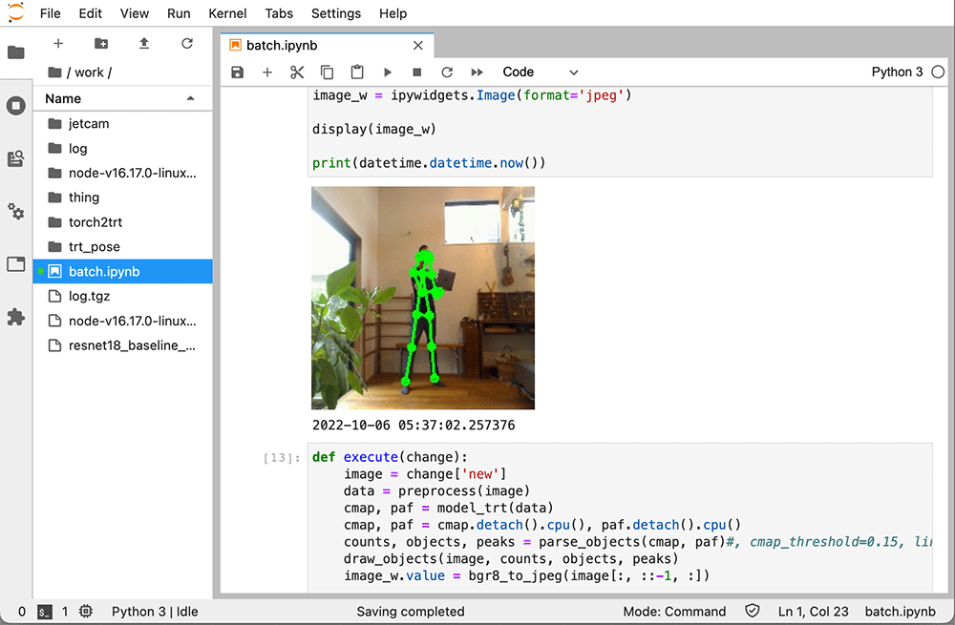
Task: Copy the selected cell
Action: pos(327,73)
